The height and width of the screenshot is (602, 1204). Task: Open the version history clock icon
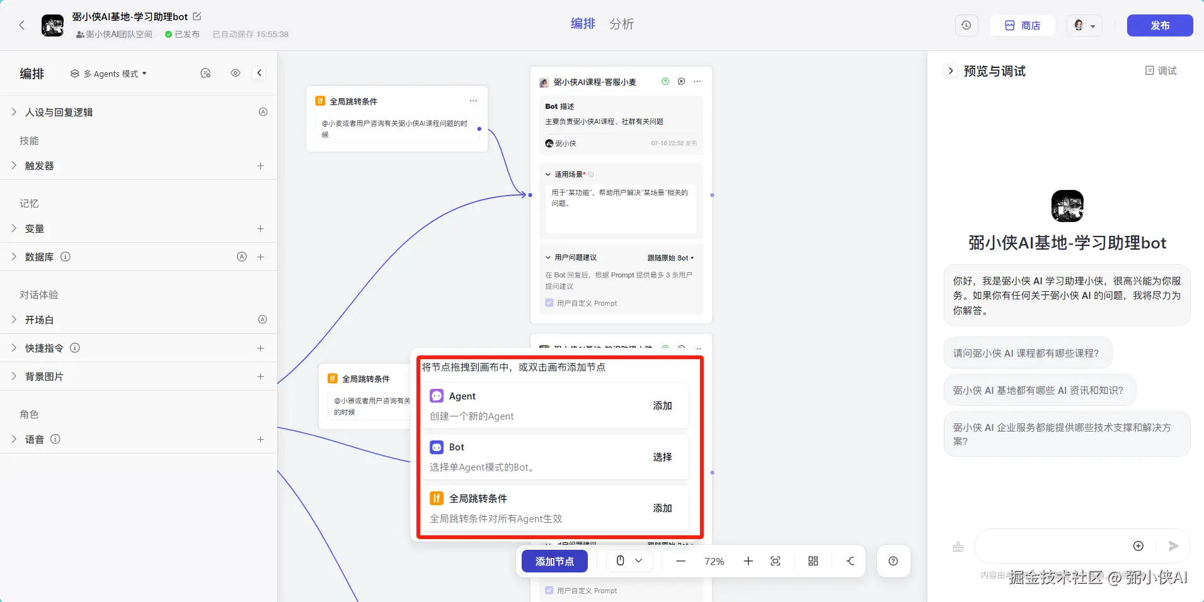(x=966, y=25)
